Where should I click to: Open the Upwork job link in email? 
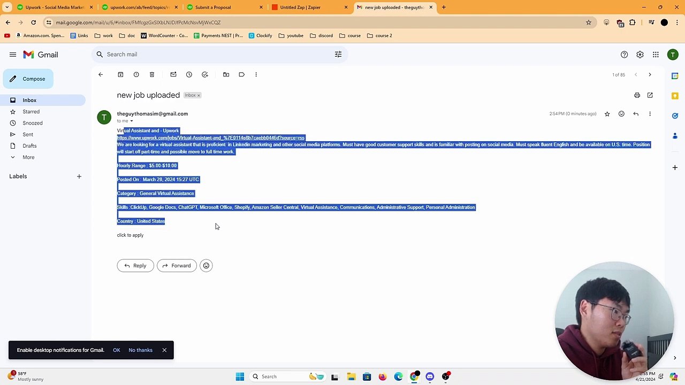tap(211, 138)
